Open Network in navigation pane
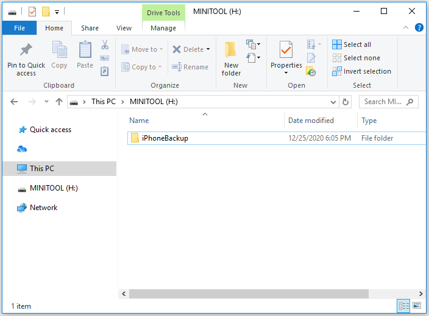The width and height of the screenshot is (429, 316). pyautogui.click(x=43, y=208)
